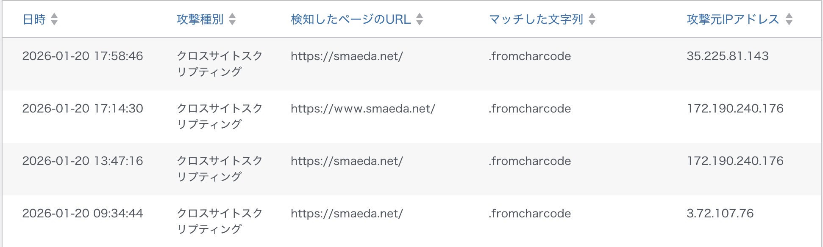
Task: Click the https://www.smaeda.net/ URL cell
Action: point(363,109)
